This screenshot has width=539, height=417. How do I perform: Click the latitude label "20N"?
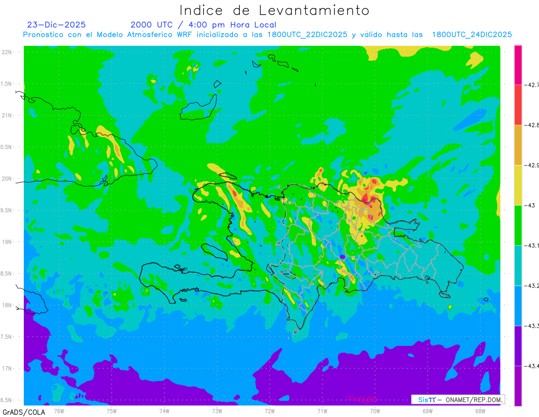pos(7,179)
